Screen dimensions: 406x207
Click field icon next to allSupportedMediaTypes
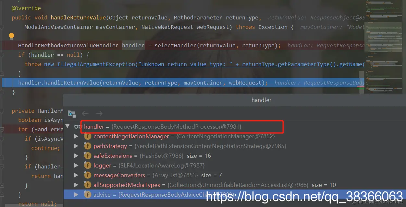(x=88, y=185)
